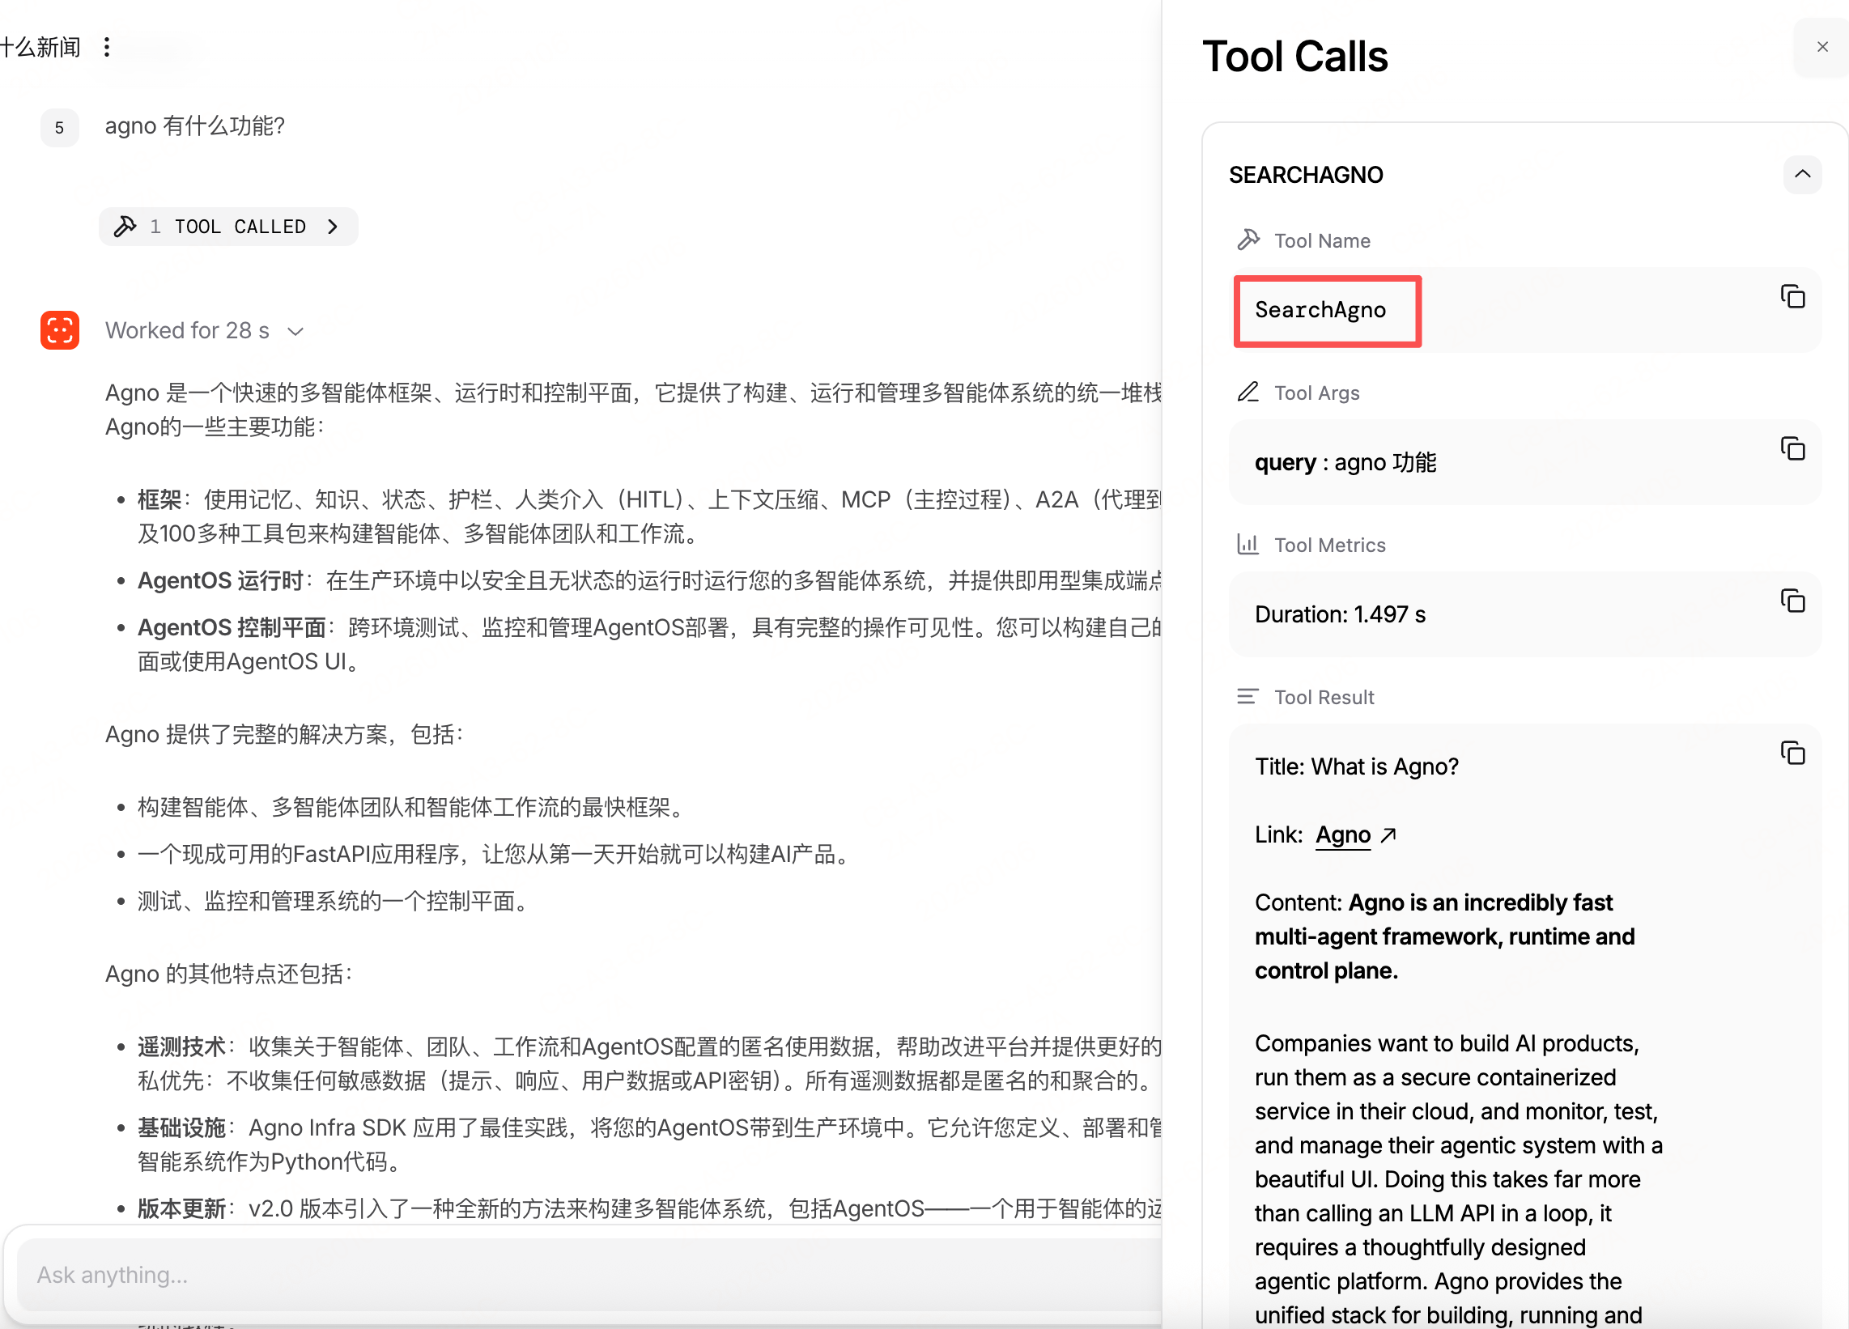The height and width of the screenshot is (1329, 1849).
Task: Click the red agent avatar icon
Action: [60, 330]
